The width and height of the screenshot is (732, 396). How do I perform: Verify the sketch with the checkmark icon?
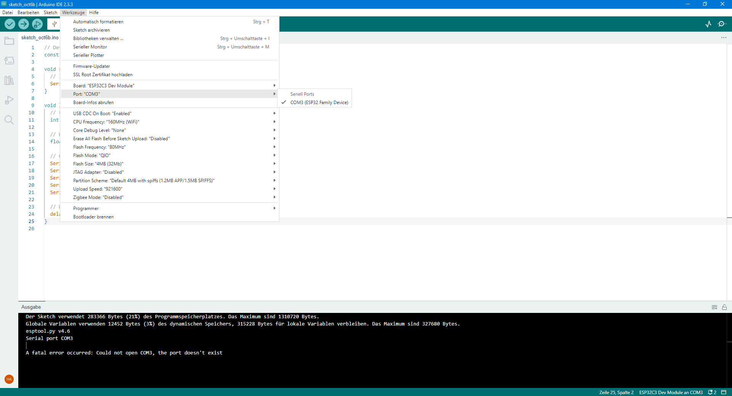click(x=10, y=24)
